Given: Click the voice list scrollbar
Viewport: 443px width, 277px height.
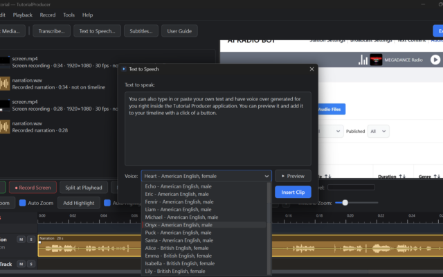Looking at the screenshot, I should [269, 229].
